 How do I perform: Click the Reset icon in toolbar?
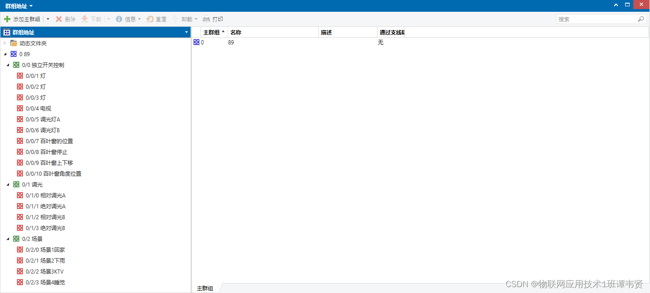click(x=150, y=19)
